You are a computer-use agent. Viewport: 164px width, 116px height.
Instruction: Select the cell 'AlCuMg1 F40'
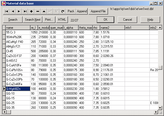tap(18, 42)
